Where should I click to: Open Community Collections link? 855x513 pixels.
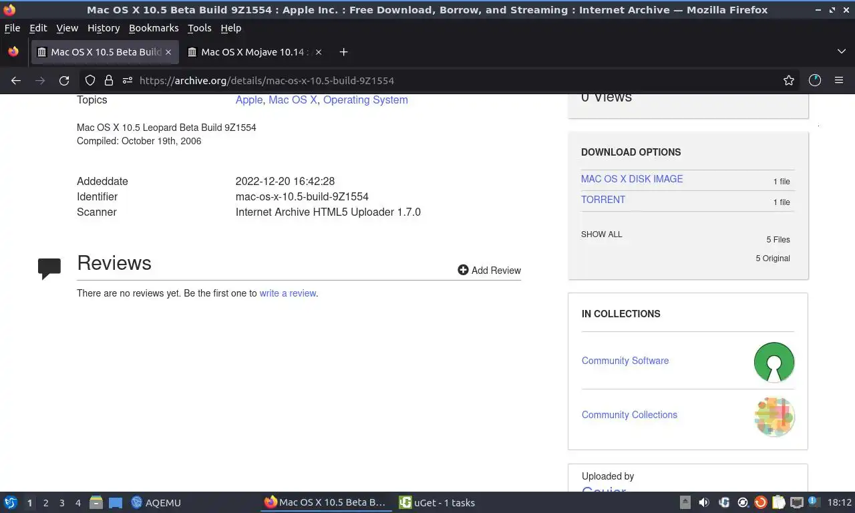point(629,415)
